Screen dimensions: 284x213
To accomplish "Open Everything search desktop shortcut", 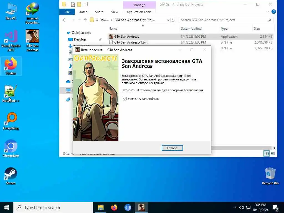I will pyautogui.click(x=11, y=121).
